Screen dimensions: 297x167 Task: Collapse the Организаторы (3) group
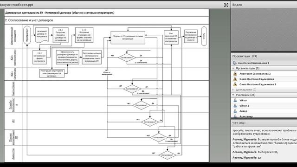pyautogui.click(x=233, y=68)
